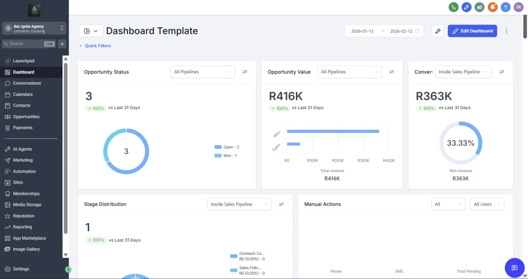Go to Opportunities in the sidebar
Screen dimensions: 528x279
pyautogui.click(x=26, y=116)
